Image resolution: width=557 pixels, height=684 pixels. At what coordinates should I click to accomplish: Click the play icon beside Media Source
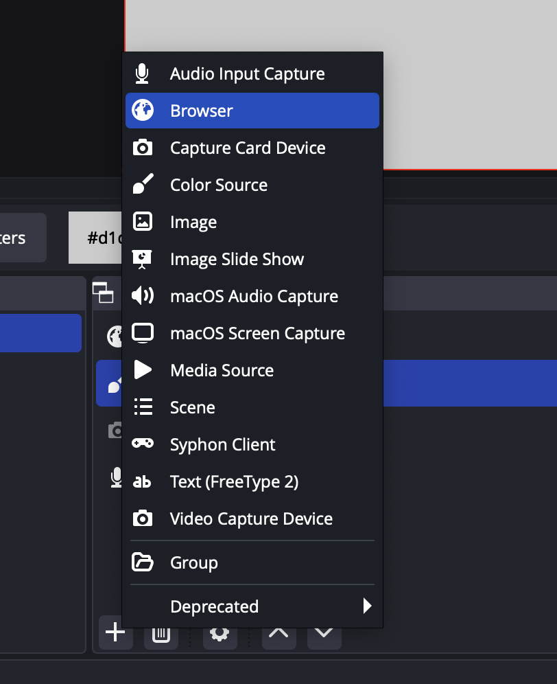coord(142,370)
